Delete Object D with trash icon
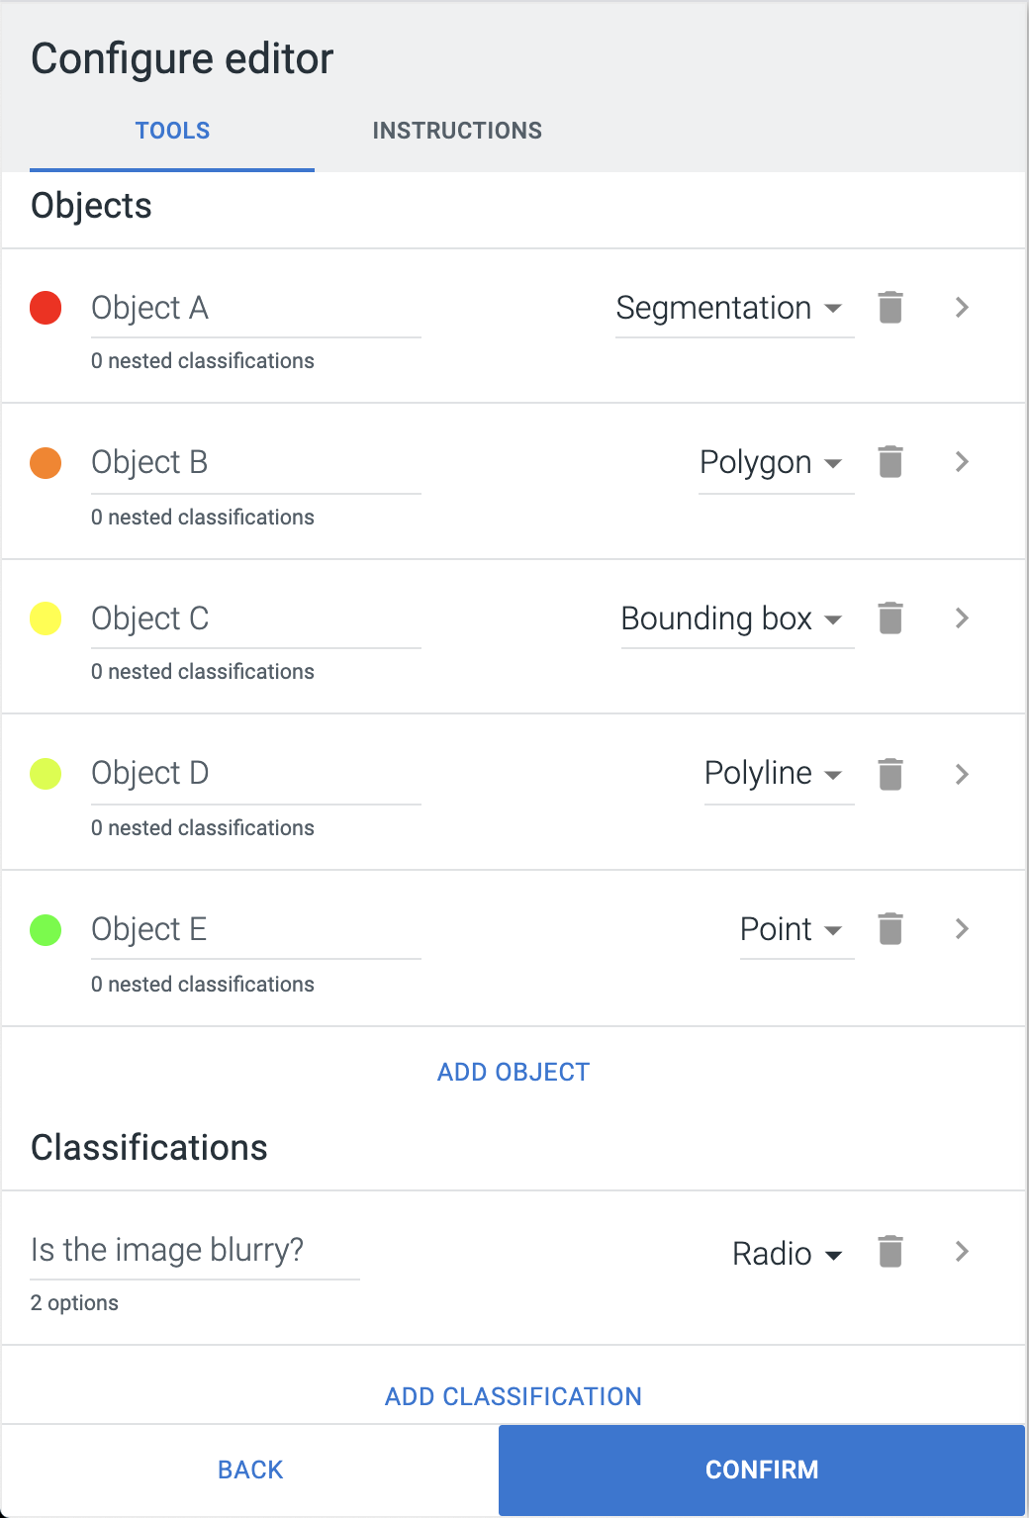The height and width of the screenshot is (1518, 1029). (x=890, y=774)
